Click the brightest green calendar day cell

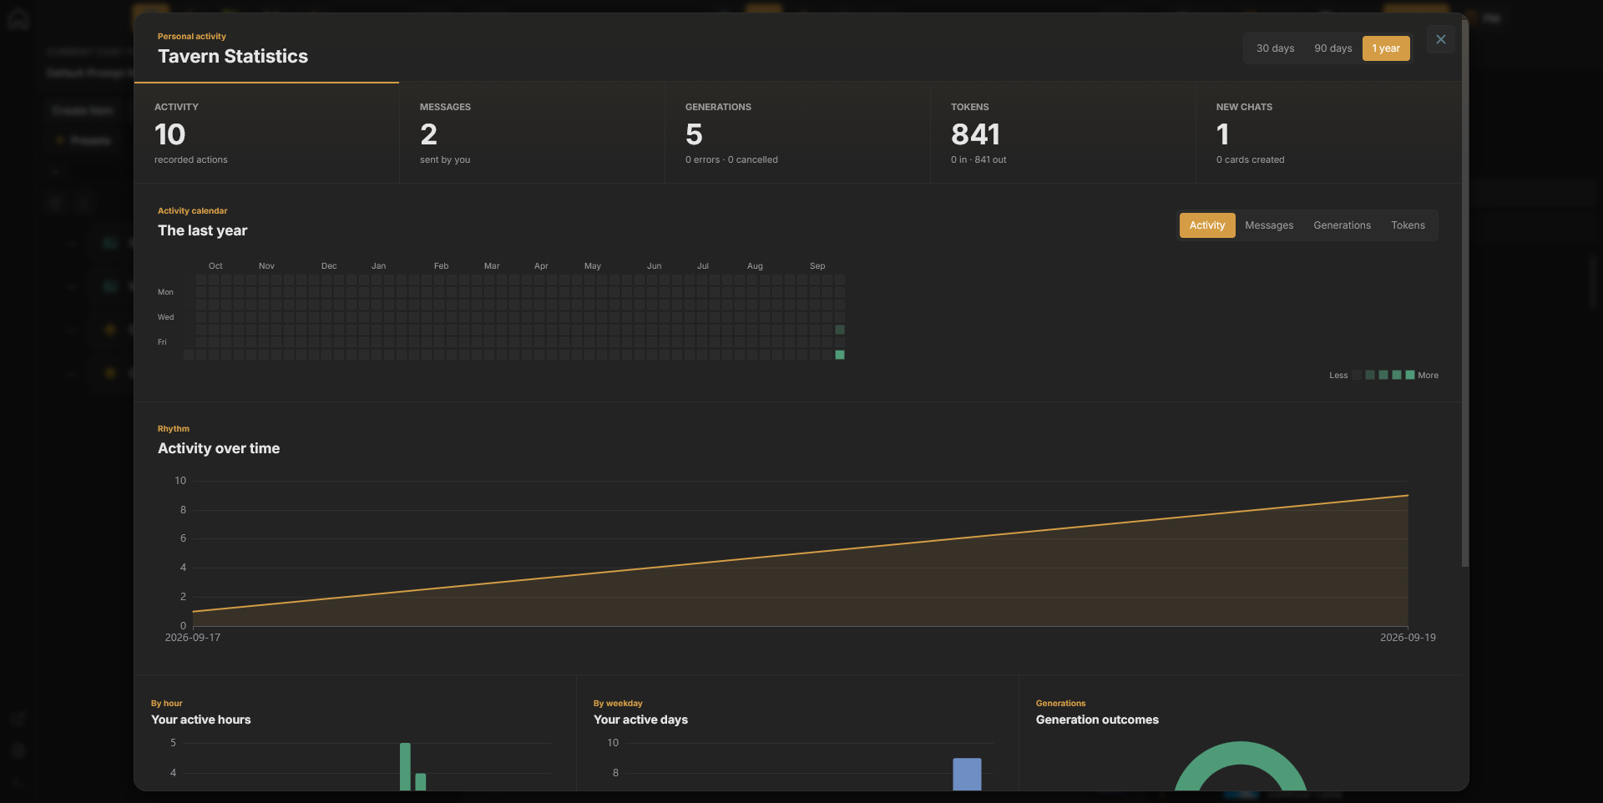pyautogui.click(x=840, y=355)
